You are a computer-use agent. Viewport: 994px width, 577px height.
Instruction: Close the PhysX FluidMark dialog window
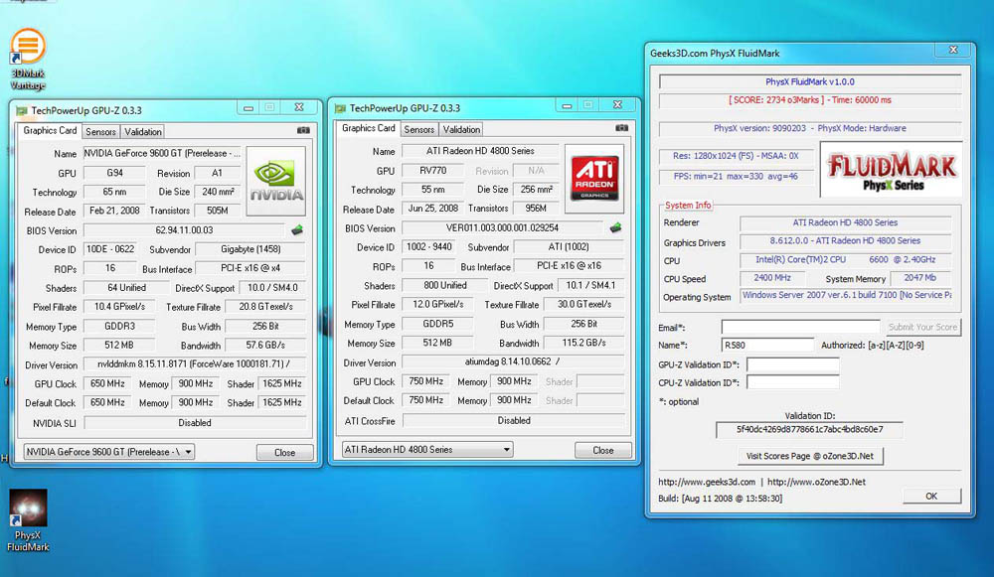(x=953, y=50)
